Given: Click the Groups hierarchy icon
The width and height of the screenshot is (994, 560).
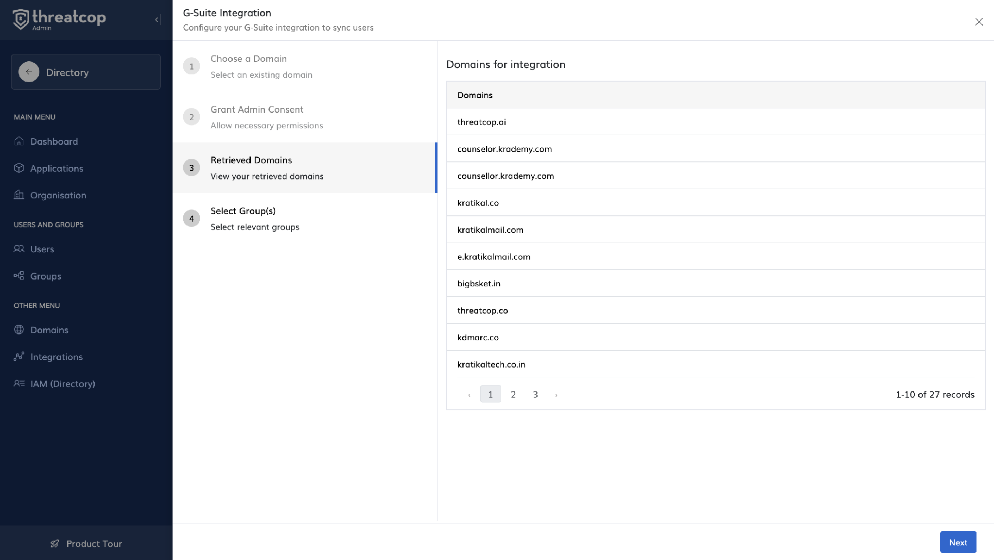Looking at the screenshot, I should click(x=19, y=276).
